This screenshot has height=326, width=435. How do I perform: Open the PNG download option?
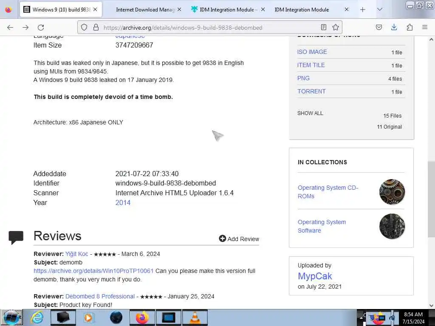303,78
